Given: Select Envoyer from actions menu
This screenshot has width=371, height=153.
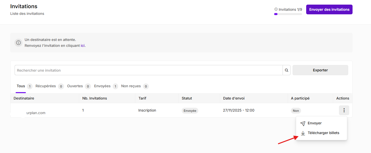Looking at the screenshot, I should coord(322,123).
